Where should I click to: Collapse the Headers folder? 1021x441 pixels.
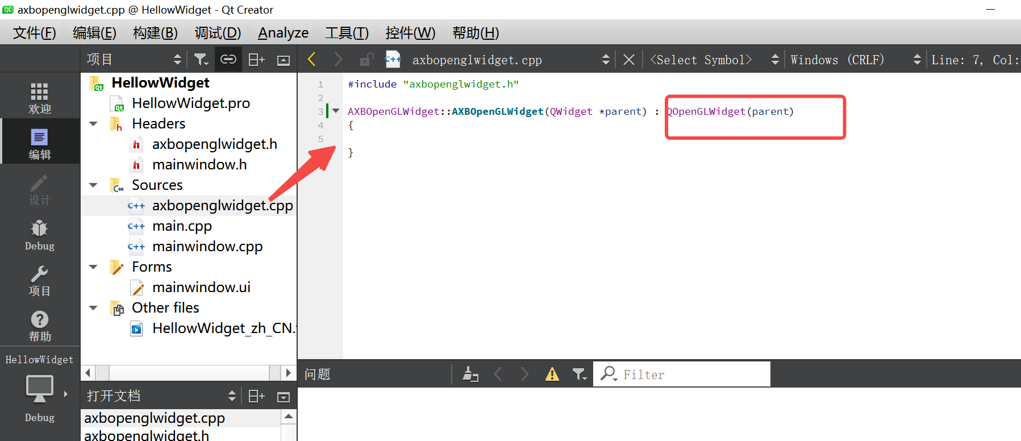pyautogui.click(x=93, y=124)
